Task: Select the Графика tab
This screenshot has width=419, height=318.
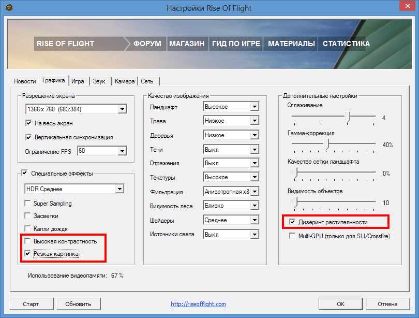Action: 54,80
